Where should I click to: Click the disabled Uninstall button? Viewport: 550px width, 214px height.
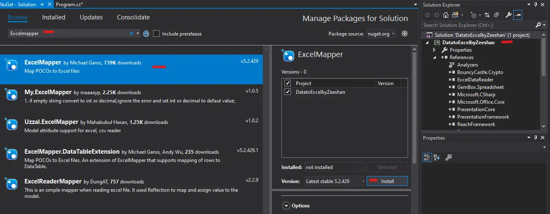[x=387, y=167]
